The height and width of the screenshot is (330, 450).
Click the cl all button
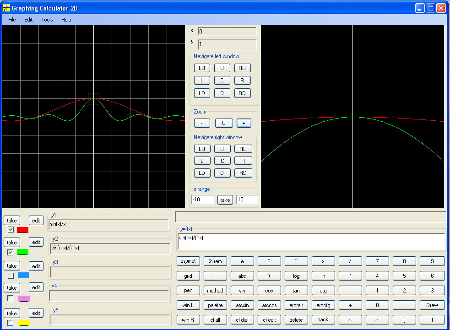click(215, 319)
